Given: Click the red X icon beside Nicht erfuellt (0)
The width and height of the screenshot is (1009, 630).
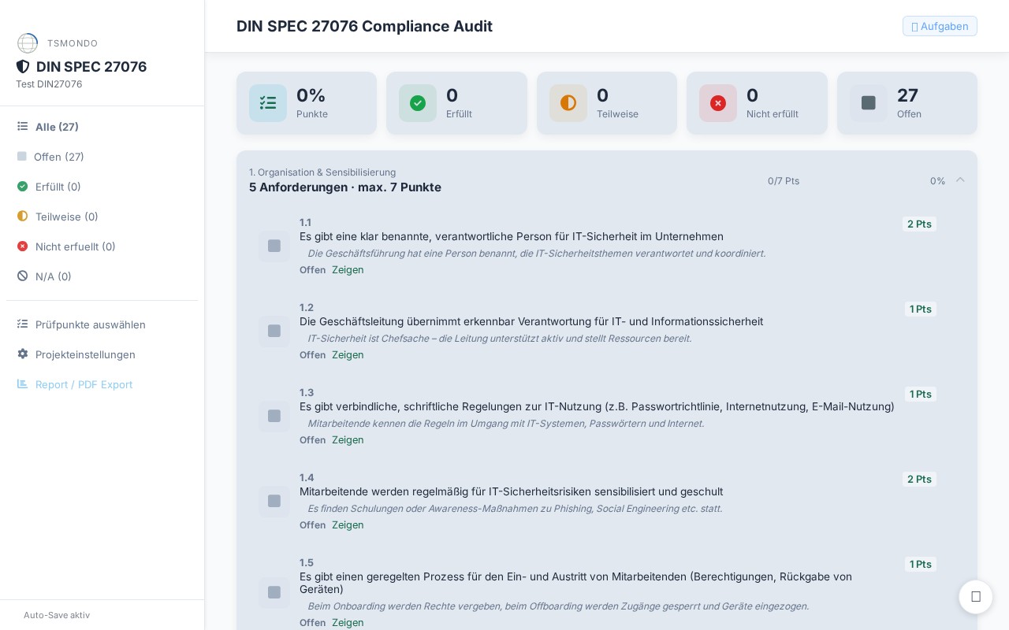Looking at the screenshot, I should click(x=23, y=246).
